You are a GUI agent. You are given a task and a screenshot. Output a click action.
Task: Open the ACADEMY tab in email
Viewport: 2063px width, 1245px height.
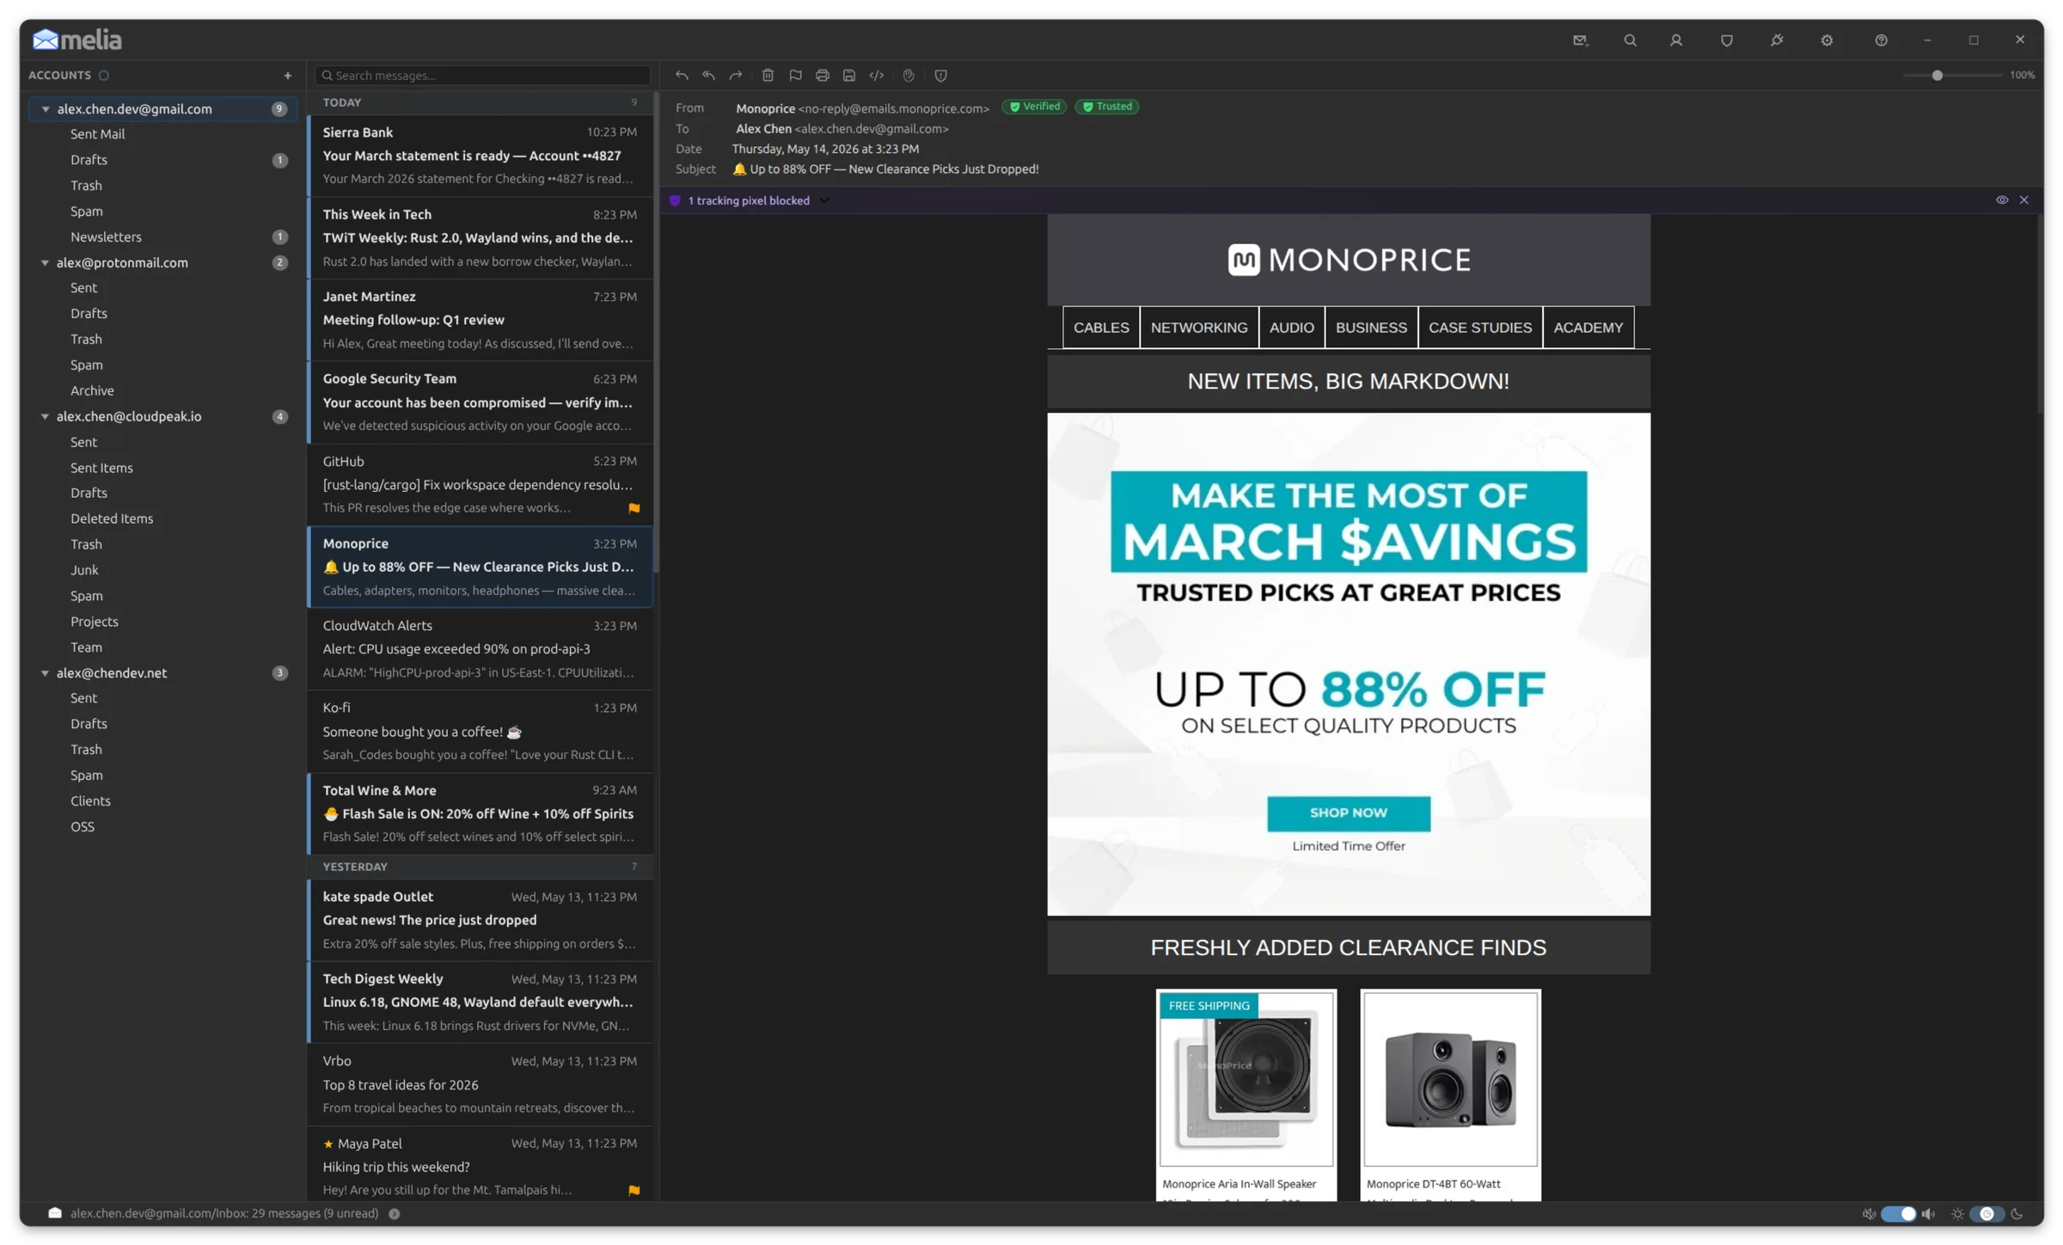tap(1589, 328)
